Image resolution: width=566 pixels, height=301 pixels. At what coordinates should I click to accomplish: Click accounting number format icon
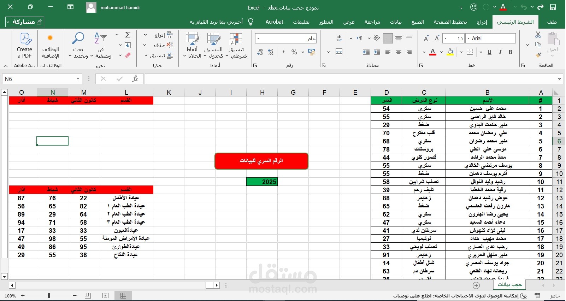click(311, 52)
